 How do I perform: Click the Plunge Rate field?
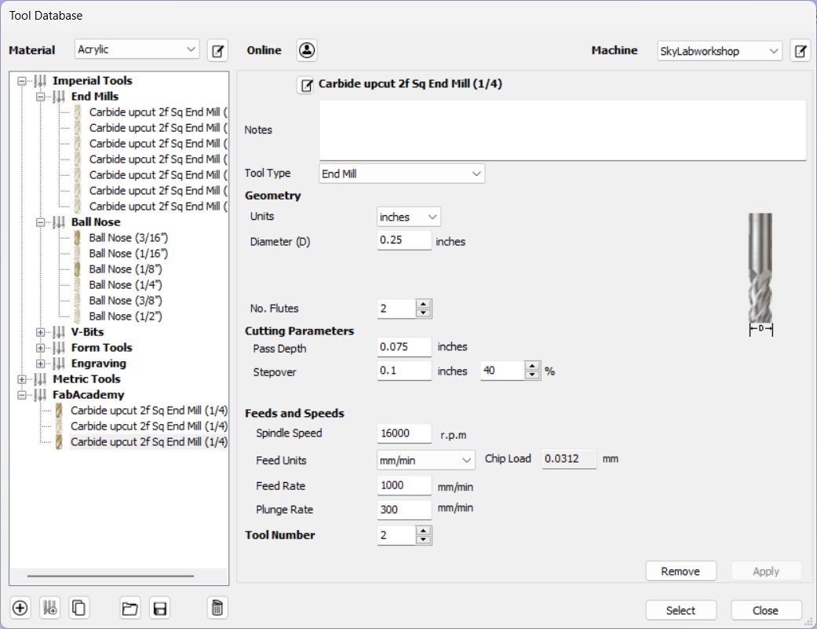(x=404, y=510)
